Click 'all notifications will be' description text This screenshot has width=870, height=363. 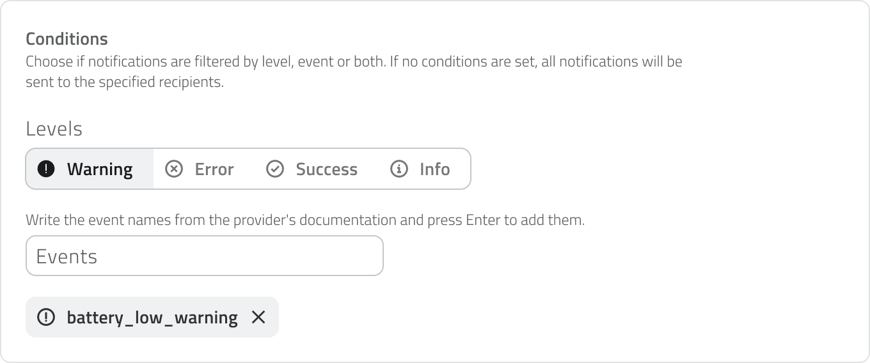pos(611,62)
